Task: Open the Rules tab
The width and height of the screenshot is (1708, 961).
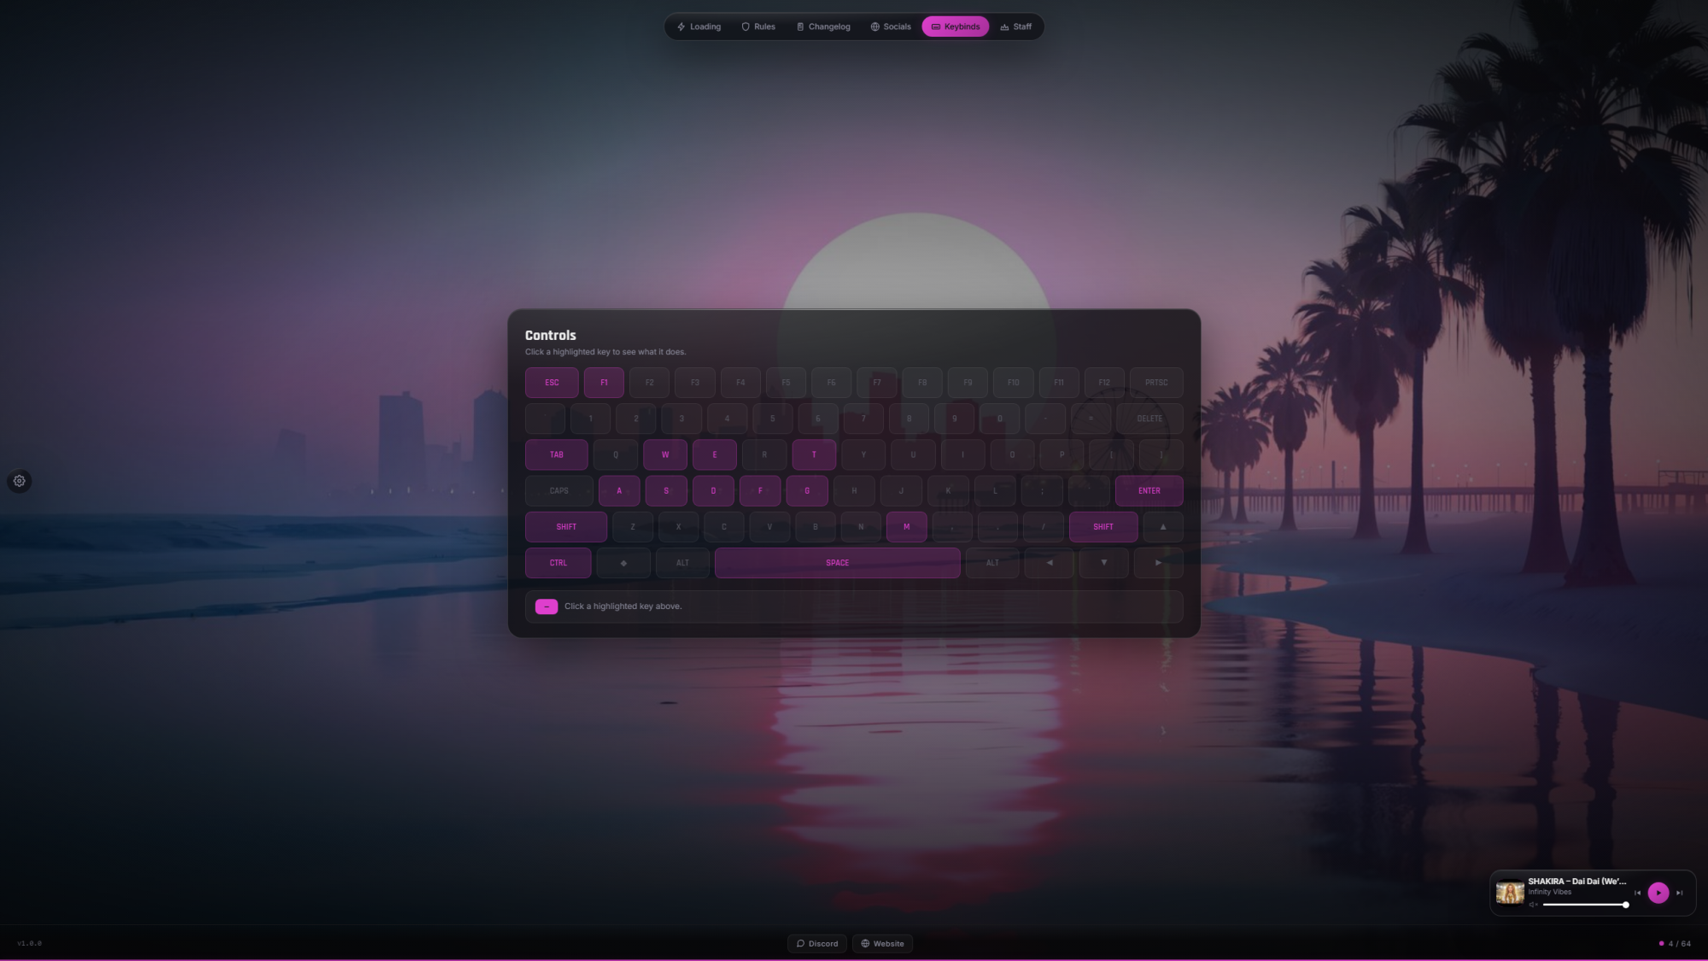Action: coord(758,26)
